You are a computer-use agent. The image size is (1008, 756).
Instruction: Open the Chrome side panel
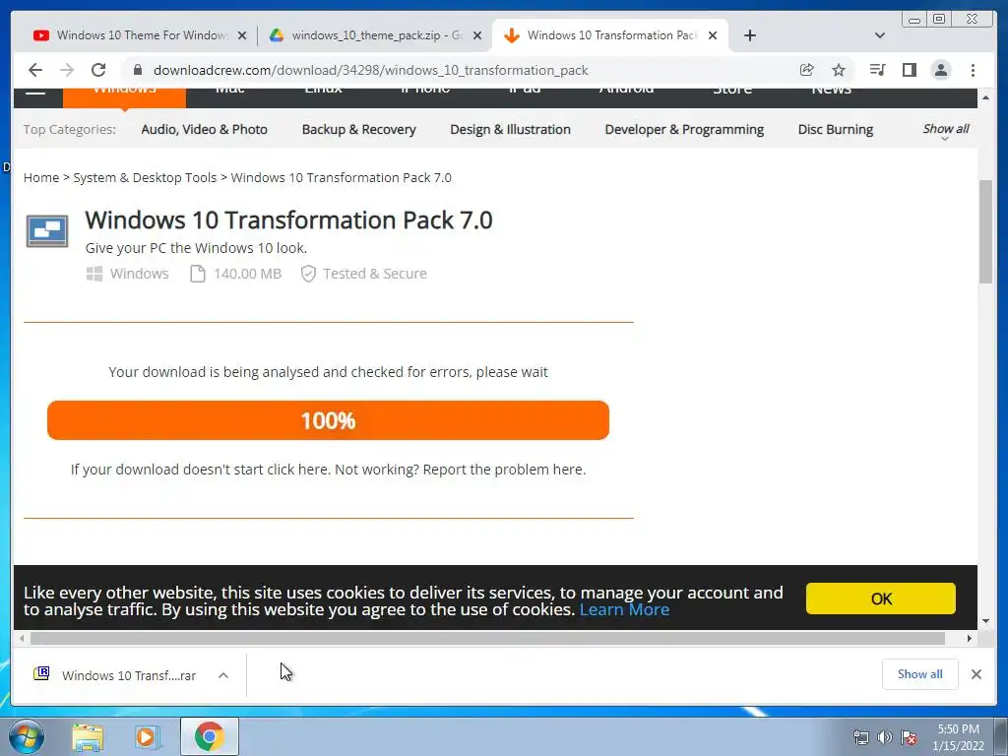[x=909, y=70]
